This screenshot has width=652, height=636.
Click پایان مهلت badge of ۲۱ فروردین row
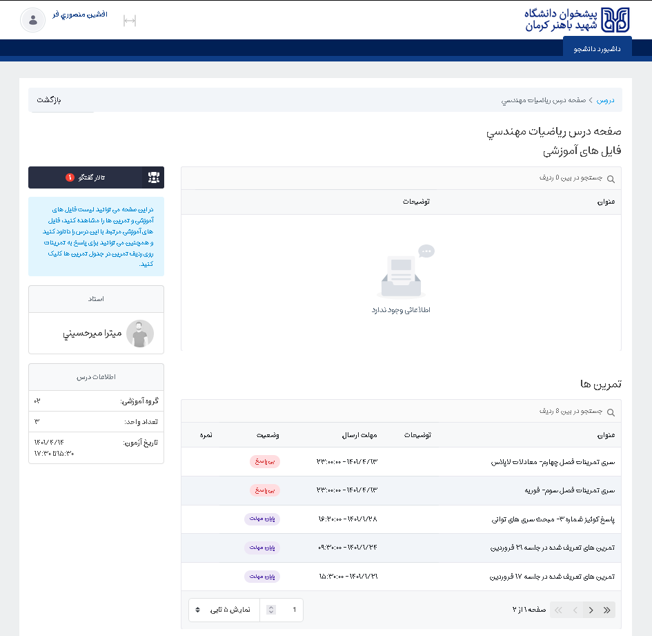coord(262,548)
